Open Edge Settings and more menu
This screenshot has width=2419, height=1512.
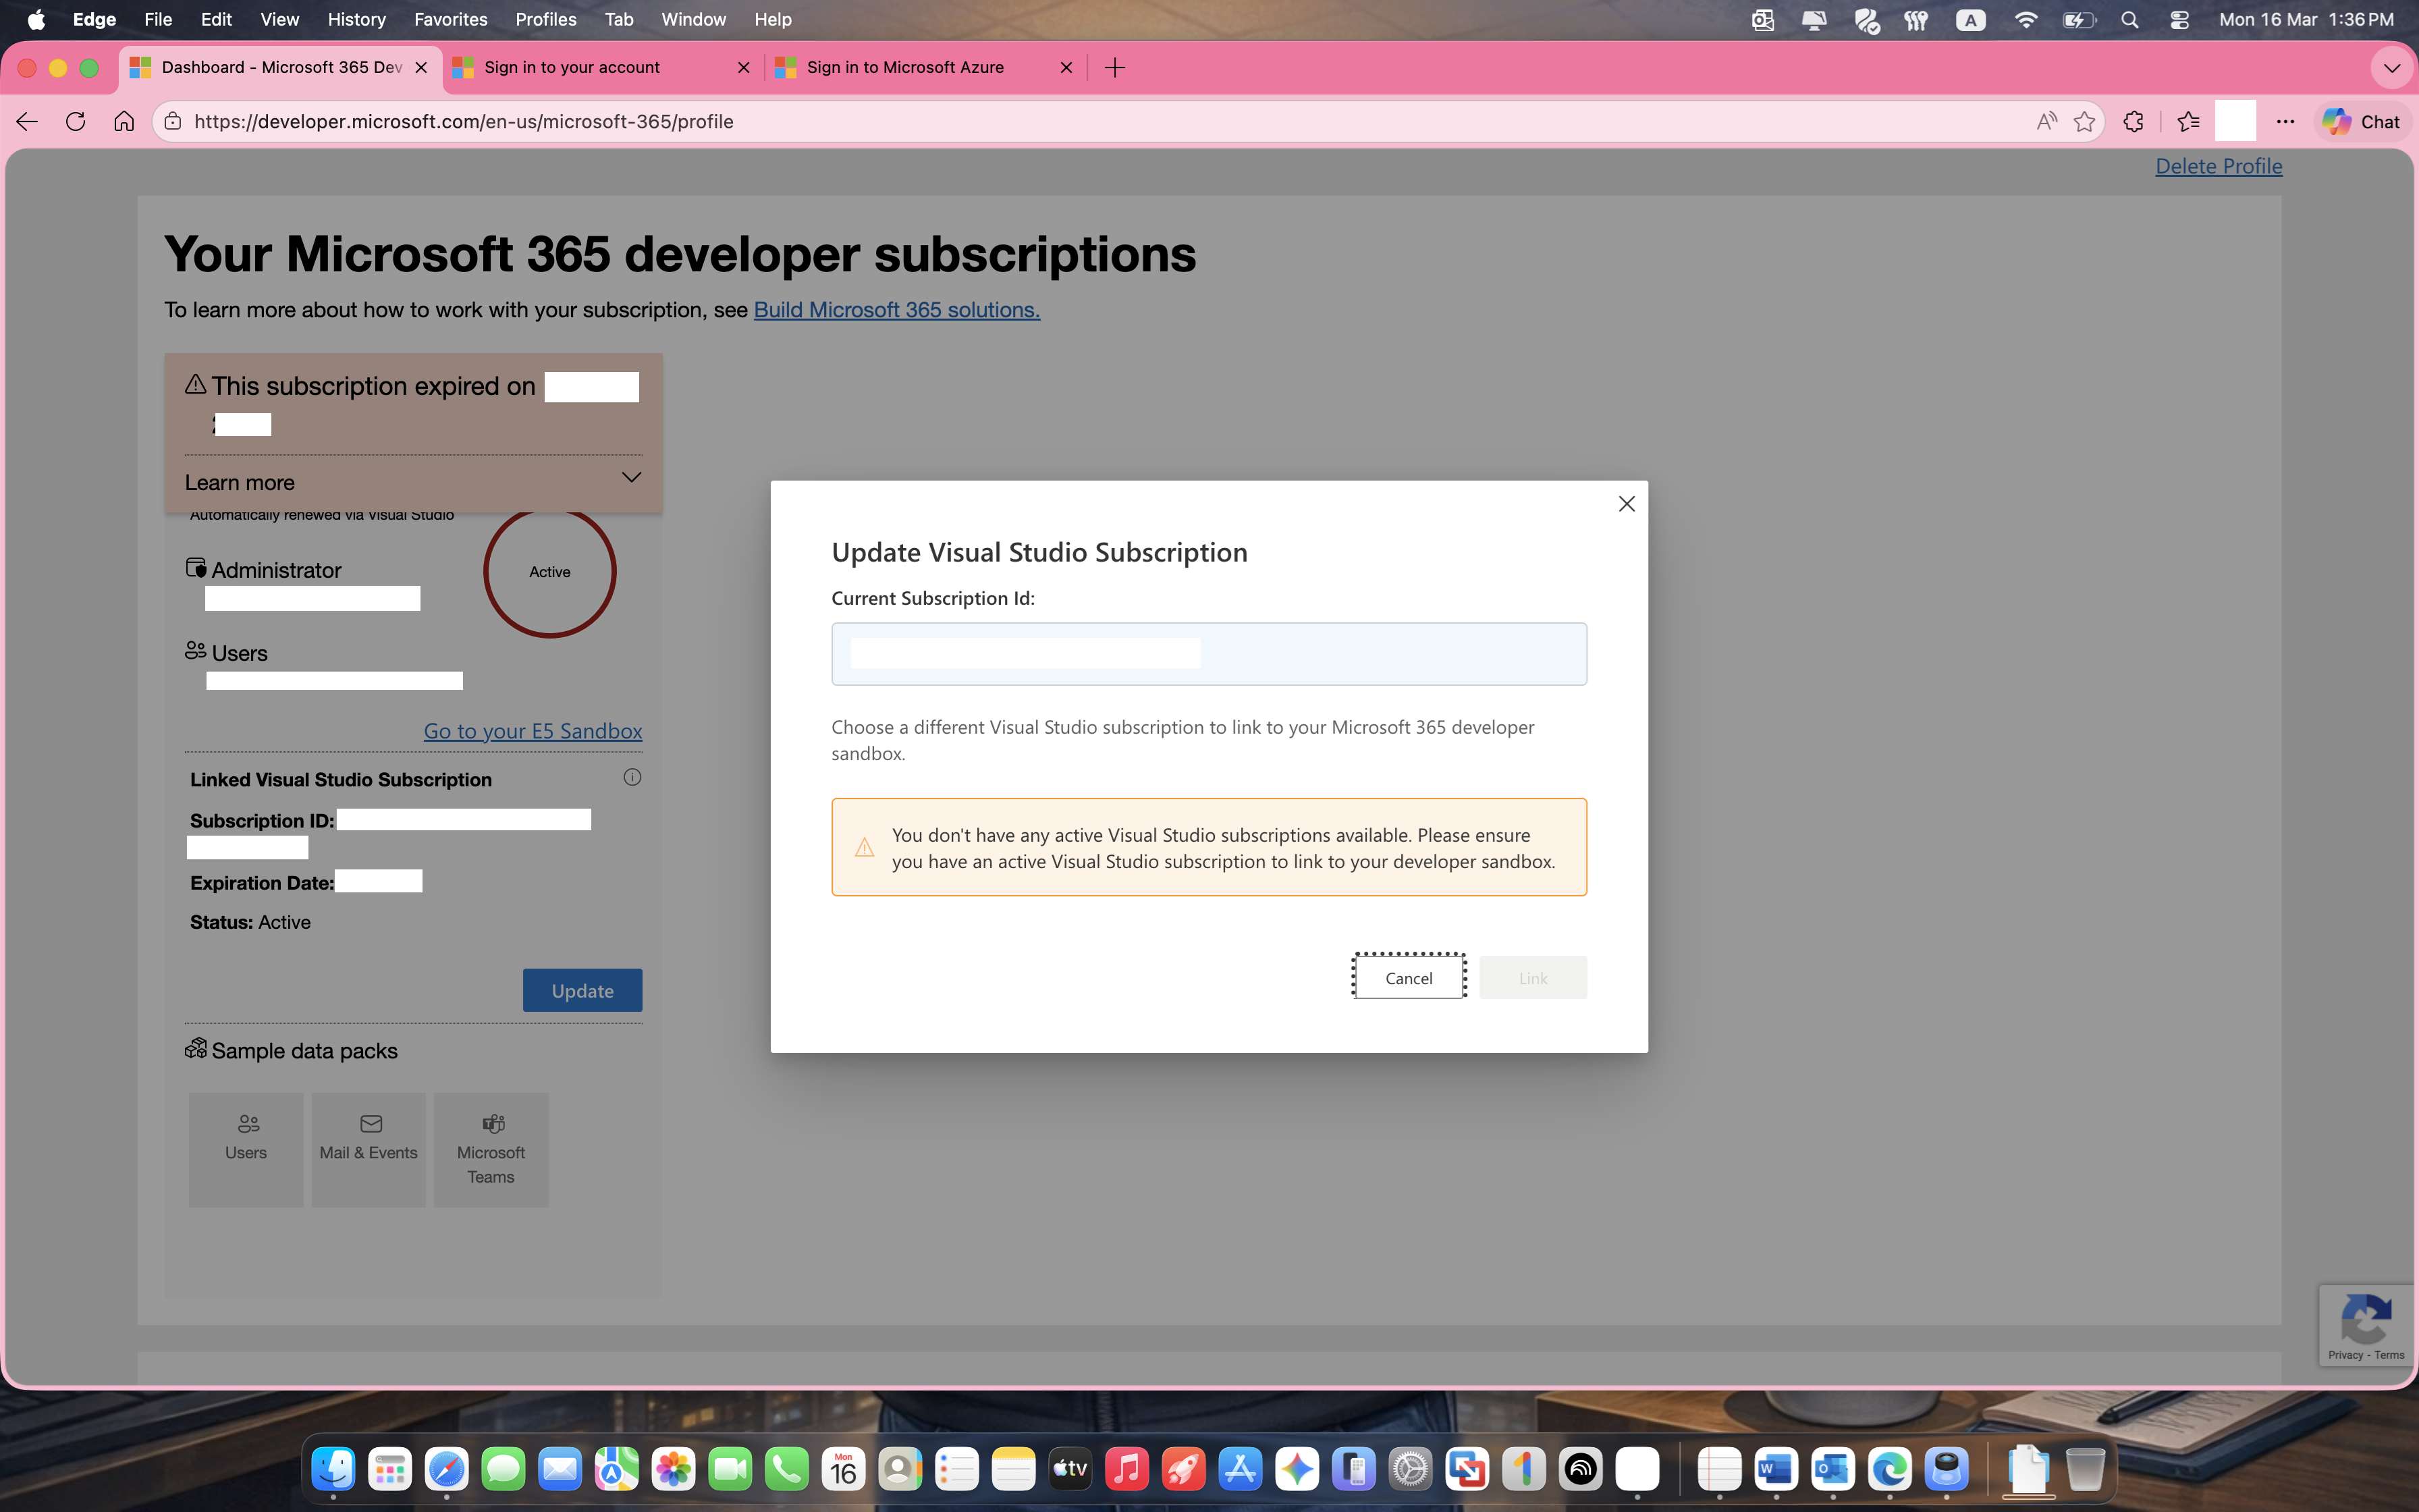click(2285, 122)
